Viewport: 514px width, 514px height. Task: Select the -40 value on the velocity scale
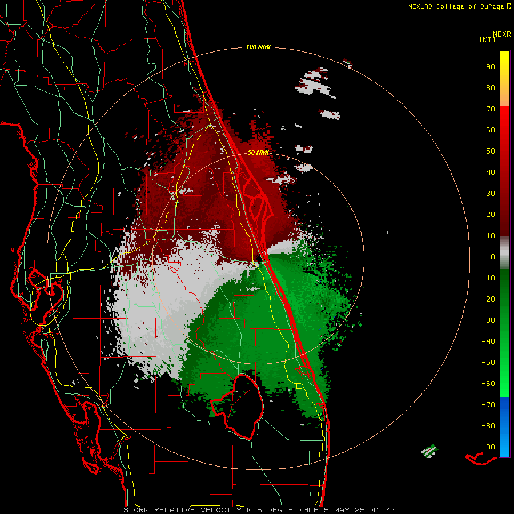point(488,342)
